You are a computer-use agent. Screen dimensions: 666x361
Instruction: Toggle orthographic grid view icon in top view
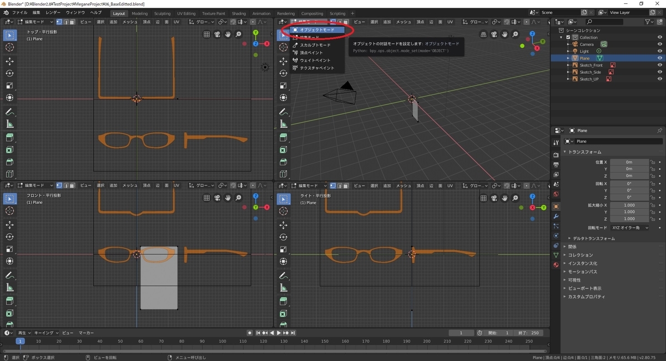[206, 34]
